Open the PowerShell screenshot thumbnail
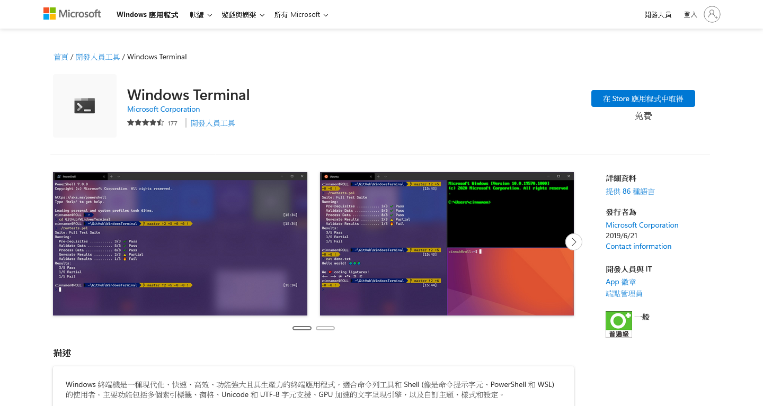This screenshot has height=406, width=763. click(x=180, y=243)
